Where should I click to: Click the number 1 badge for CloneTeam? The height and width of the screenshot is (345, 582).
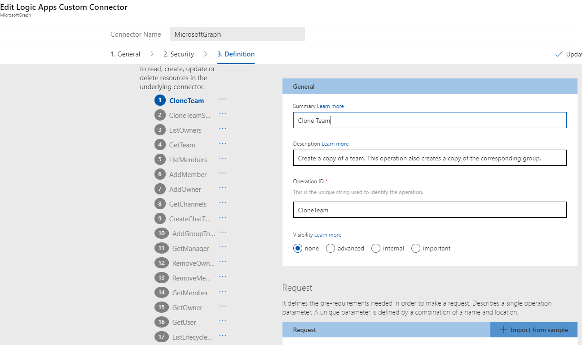coord(160,100)
